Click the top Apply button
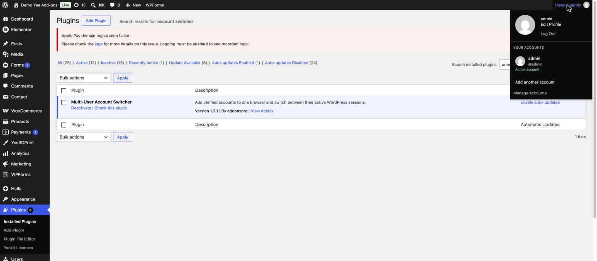This screenshot has width=597, height=261. pyautogui.click(x=122, y=78)
